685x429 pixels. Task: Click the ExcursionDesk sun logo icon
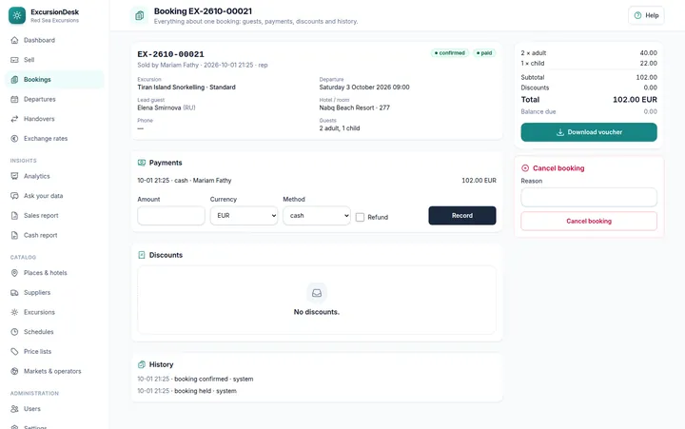pyautogui.click(x=16, y=15)
